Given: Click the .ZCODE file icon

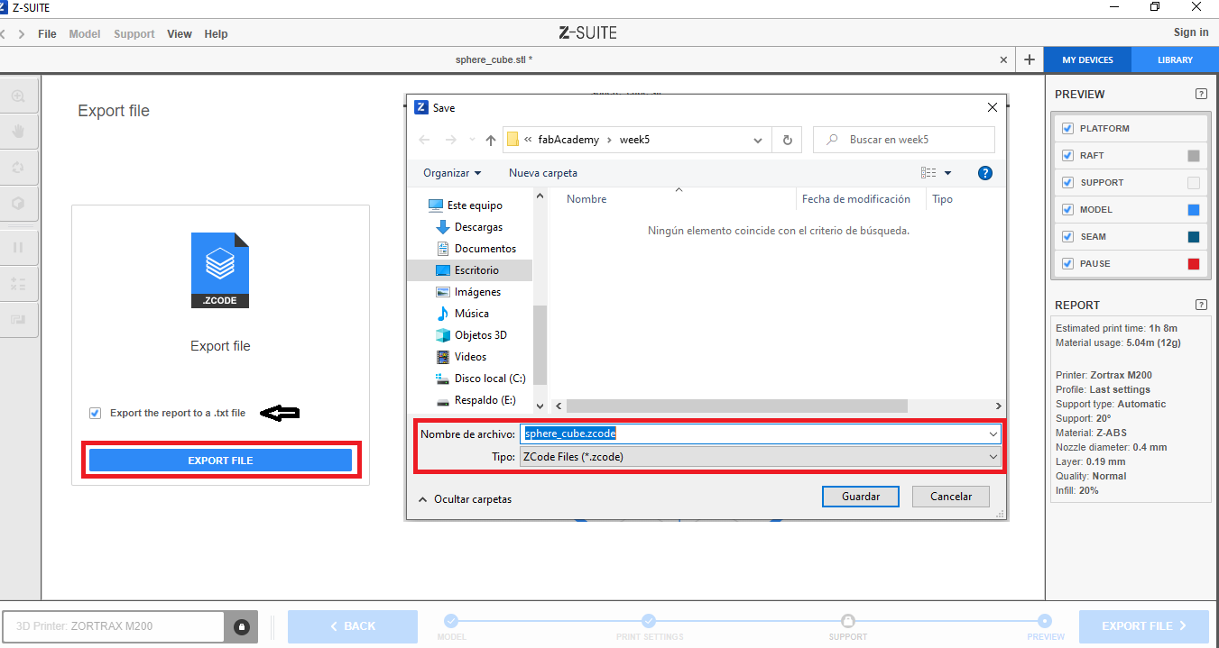Looking at the screenshot, I should [x=220, y=270].
